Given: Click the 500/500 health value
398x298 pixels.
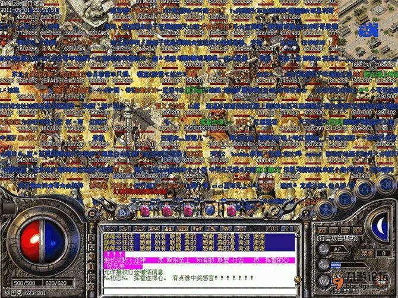Looking at the screenshot, I should (x=24, y=283).
